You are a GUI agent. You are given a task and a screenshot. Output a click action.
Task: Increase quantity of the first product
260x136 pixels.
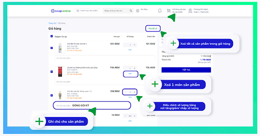pos(135,45)
